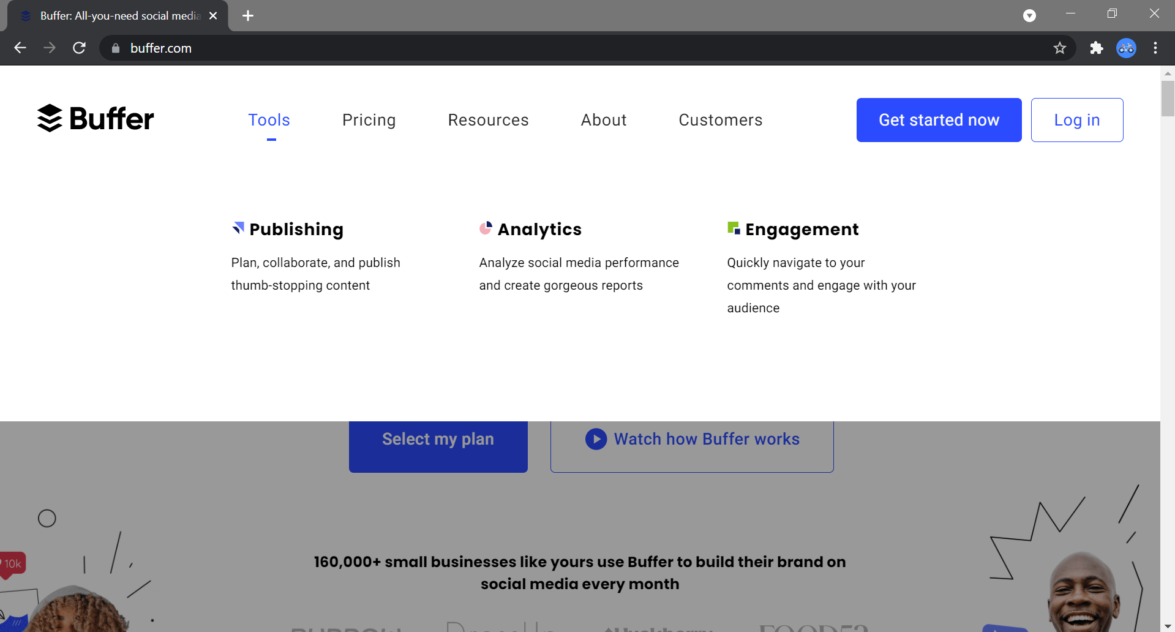This screenshot has width=1175, height=632.
Task: Click the Engagement green square icon
Action: click(734, 228)
